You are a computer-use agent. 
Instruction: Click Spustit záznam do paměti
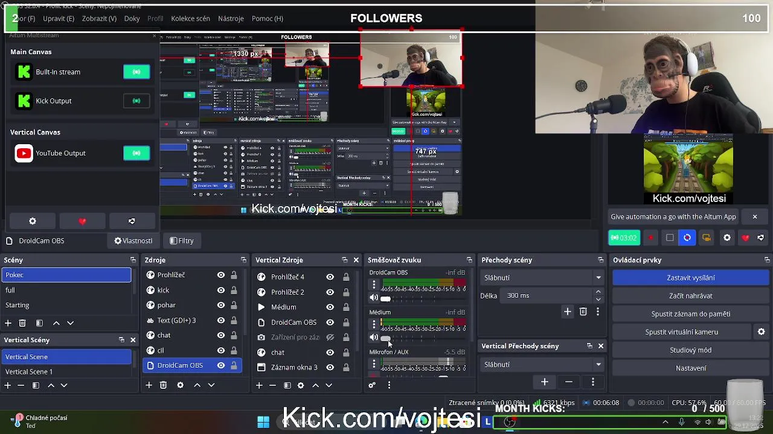click(690, 314)
